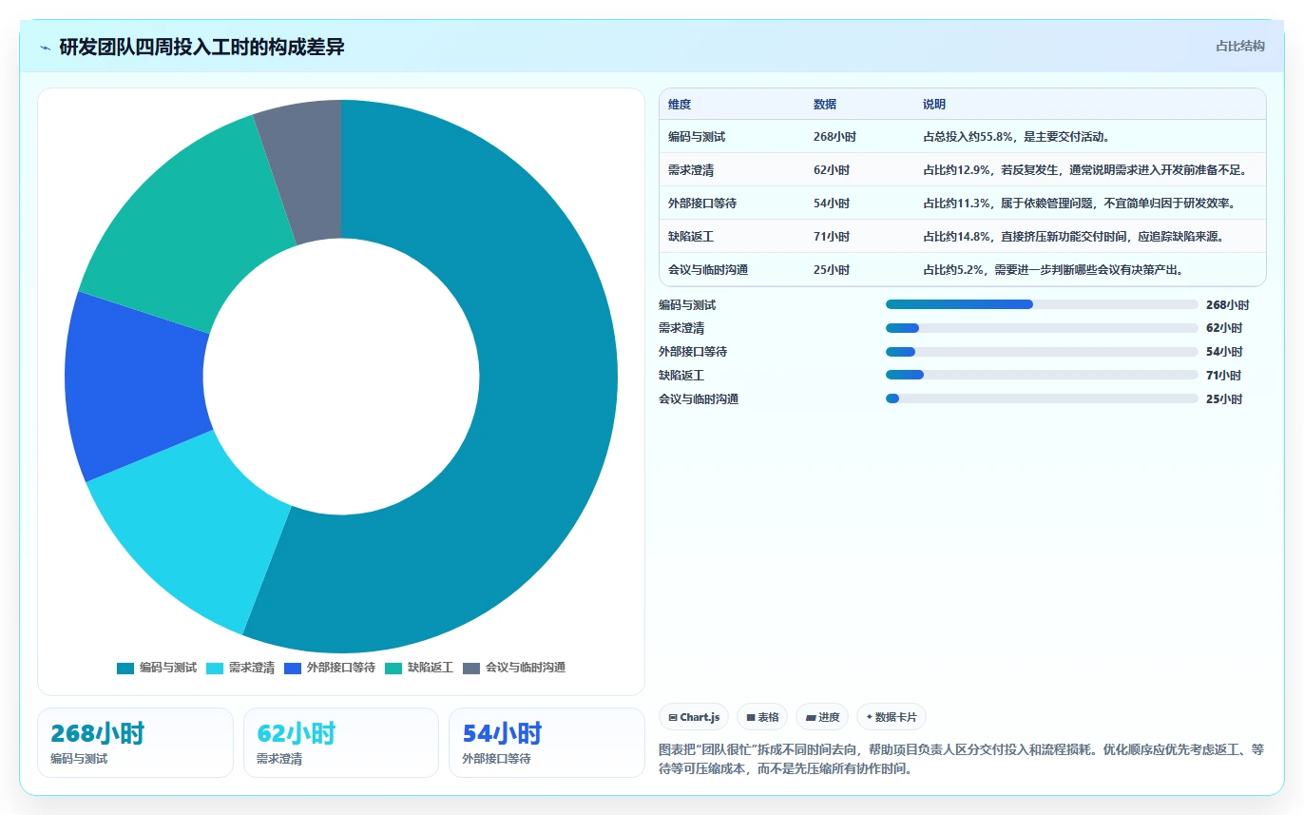1304x815 pixels.
Task: Click the lightning icon beside the dashboard title
Action: coord(45,47)
